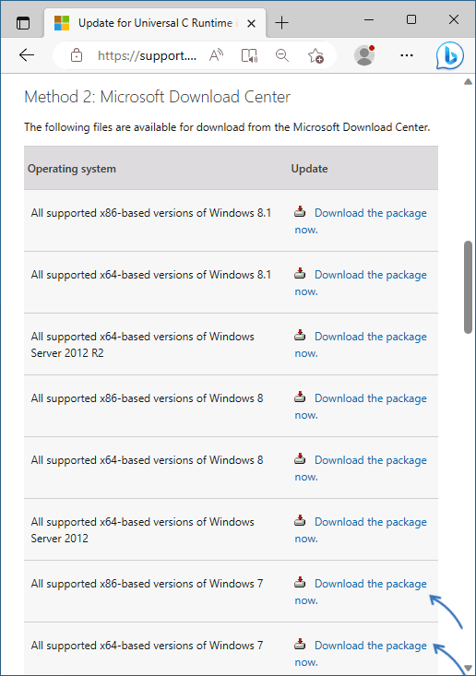476x676 pixels.
Task: Open the Read aloud icon
Action: pyautogui.click(x=217, y=55)
